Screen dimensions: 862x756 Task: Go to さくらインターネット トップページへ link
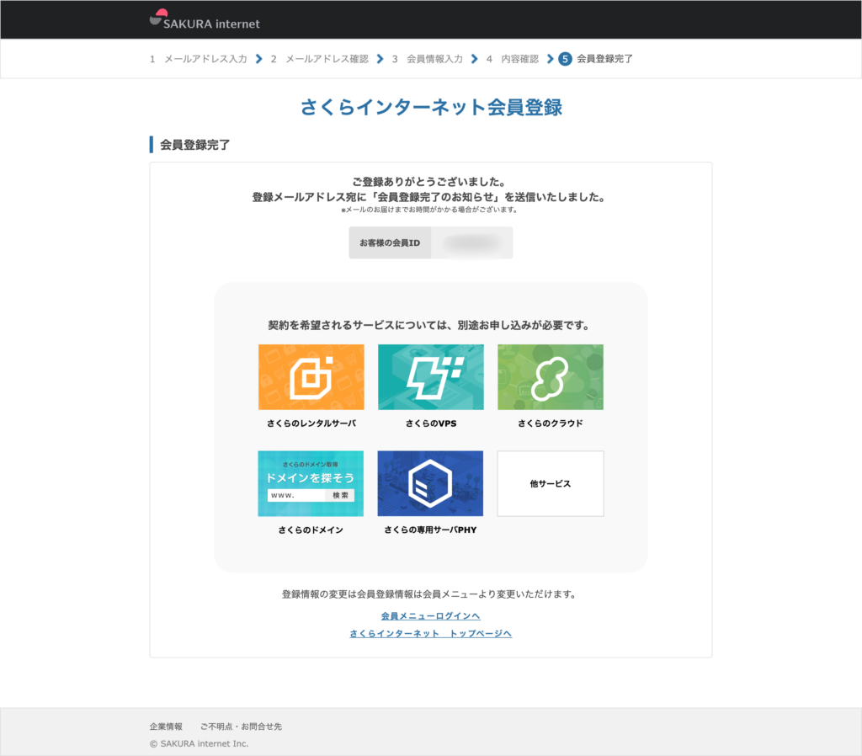tap(430, 634)
